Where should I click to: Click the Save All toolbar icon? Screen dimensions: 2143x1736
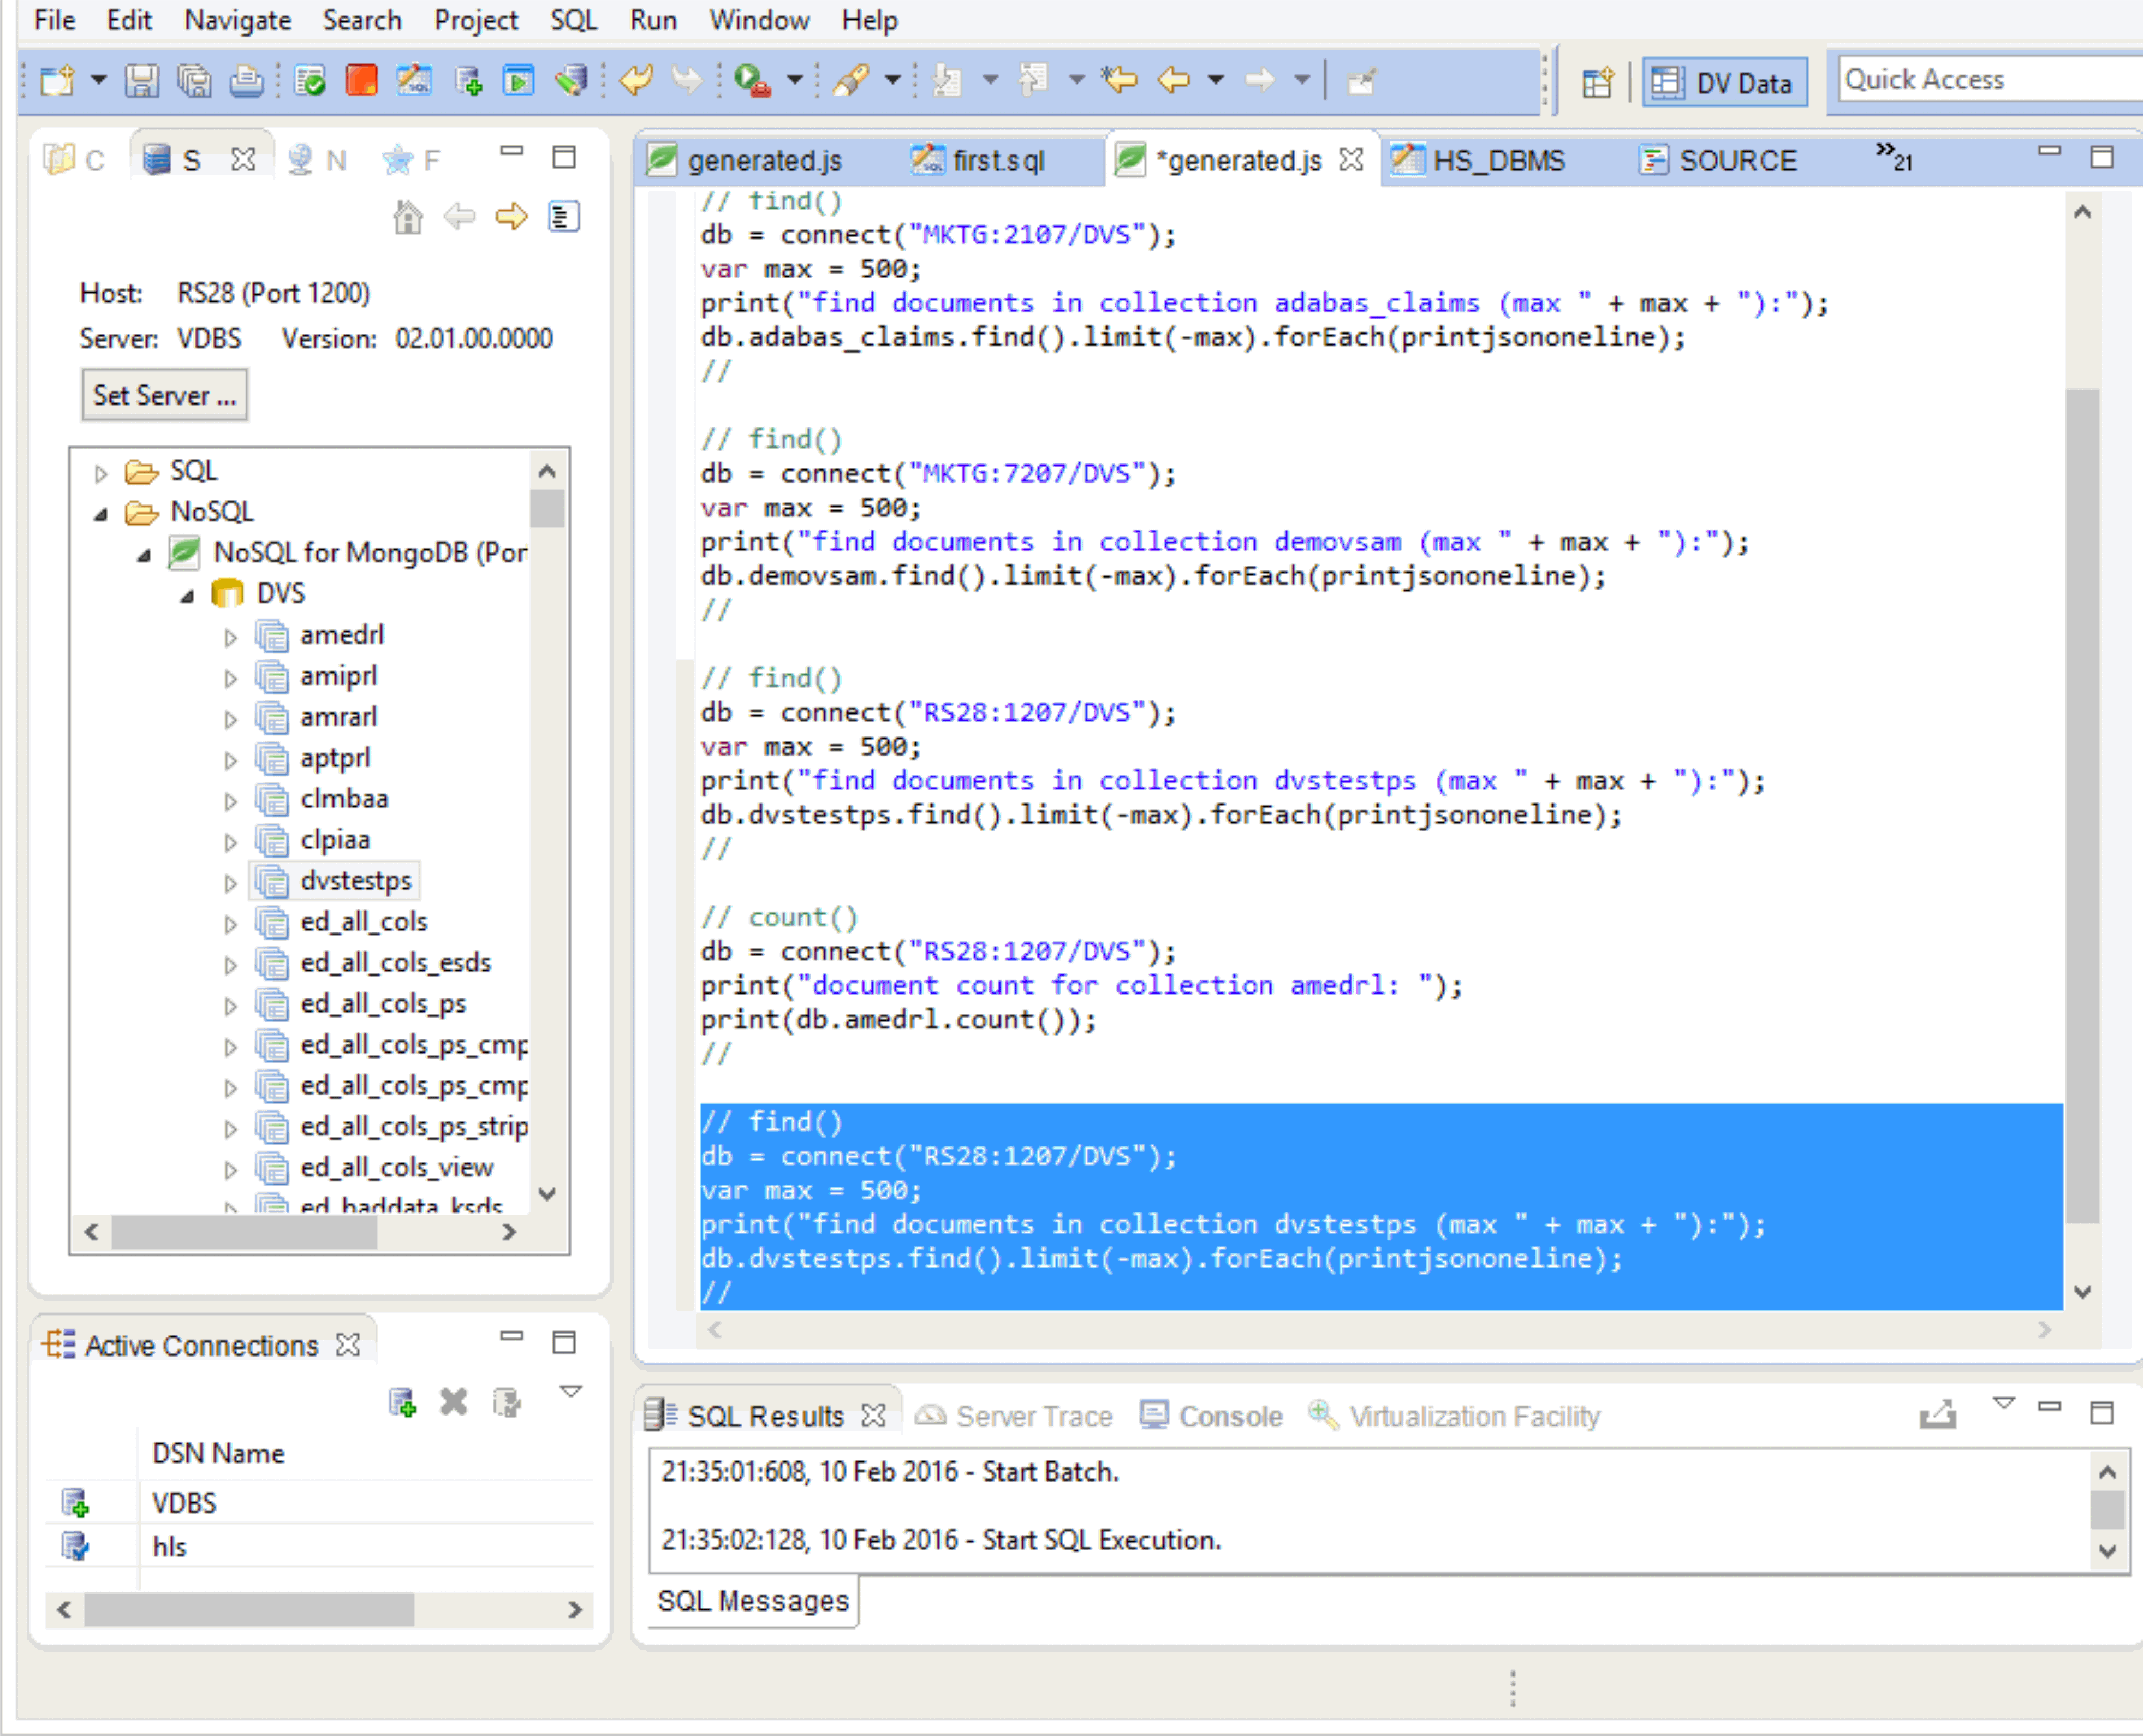(194, 80)
